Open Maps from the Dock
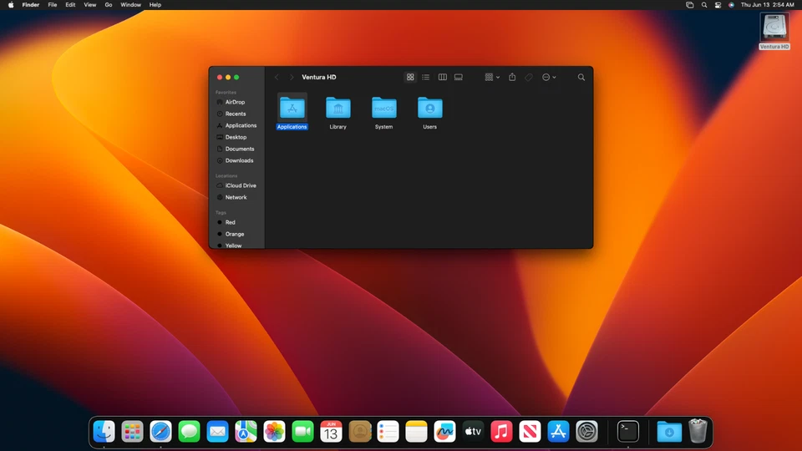 tap(246, 432)
